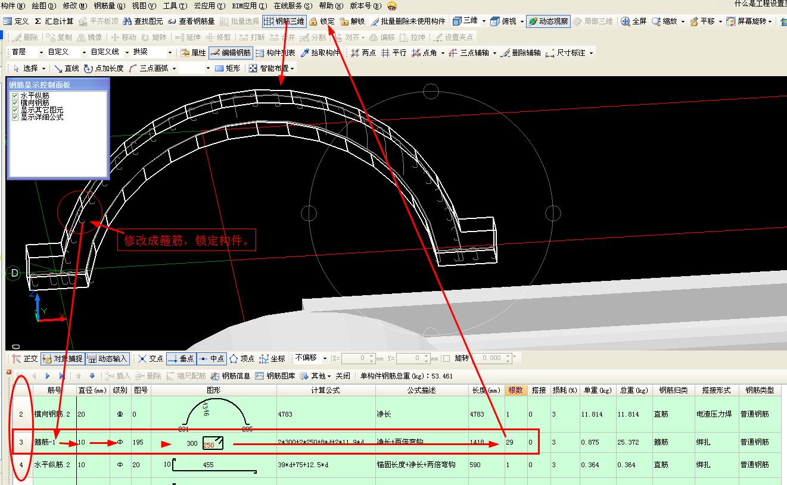Click the 编辑钢筋 edit rebar button
Image resolution: width=787 pixels, height=485 pixels.
point(231,52)
